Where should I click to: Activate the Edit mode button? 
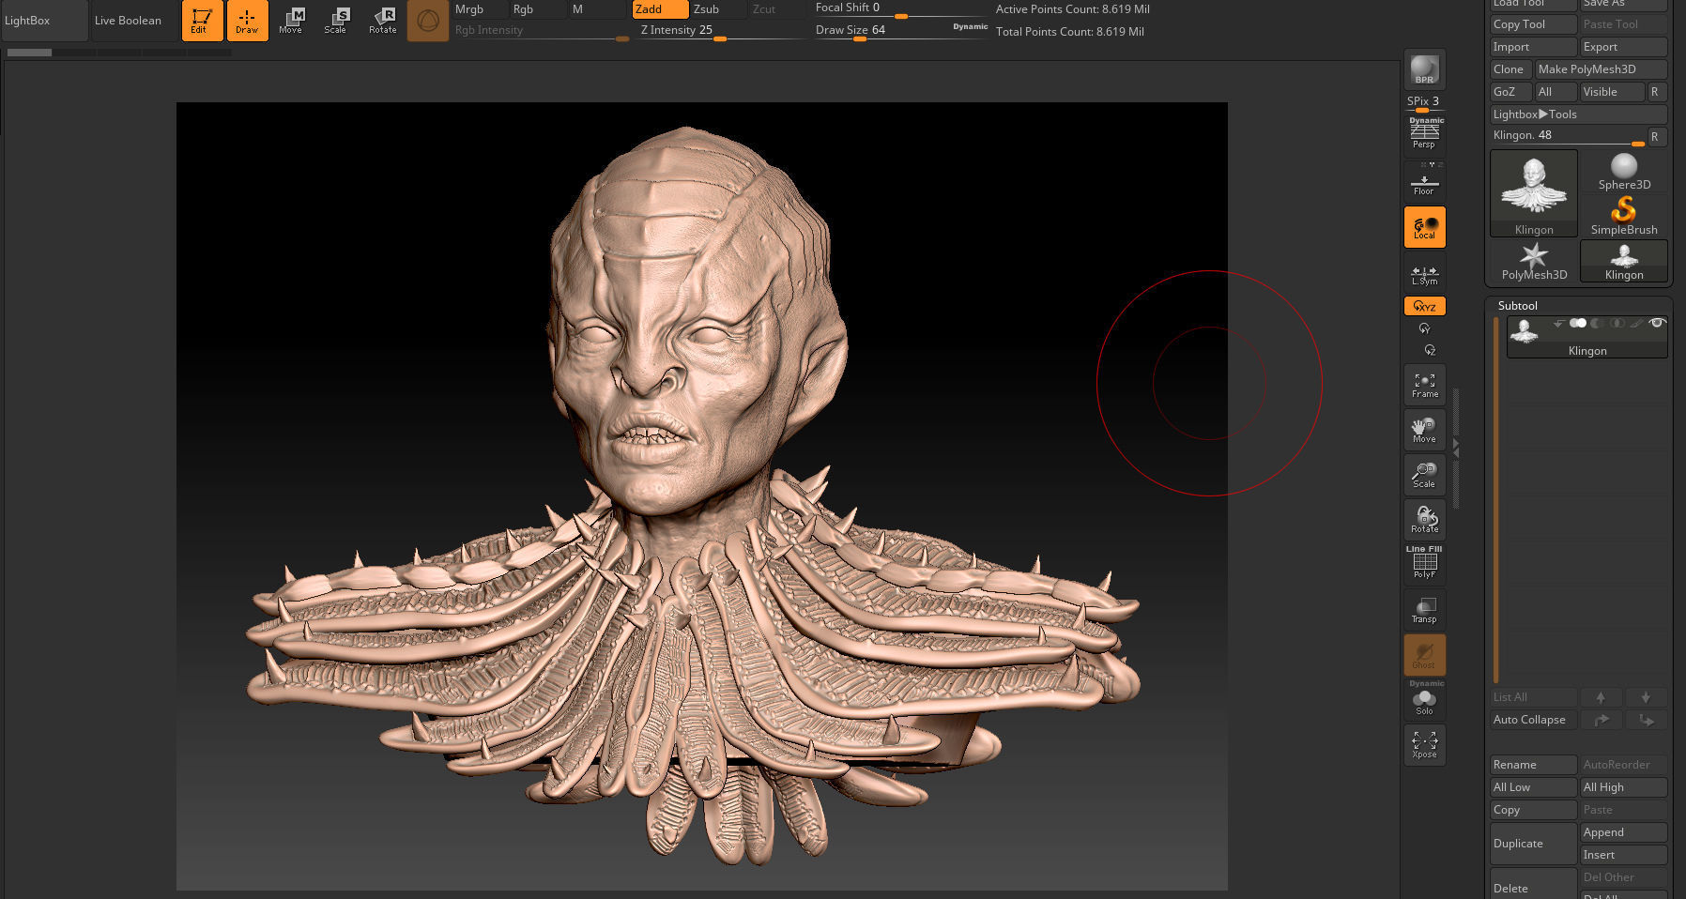202,21
